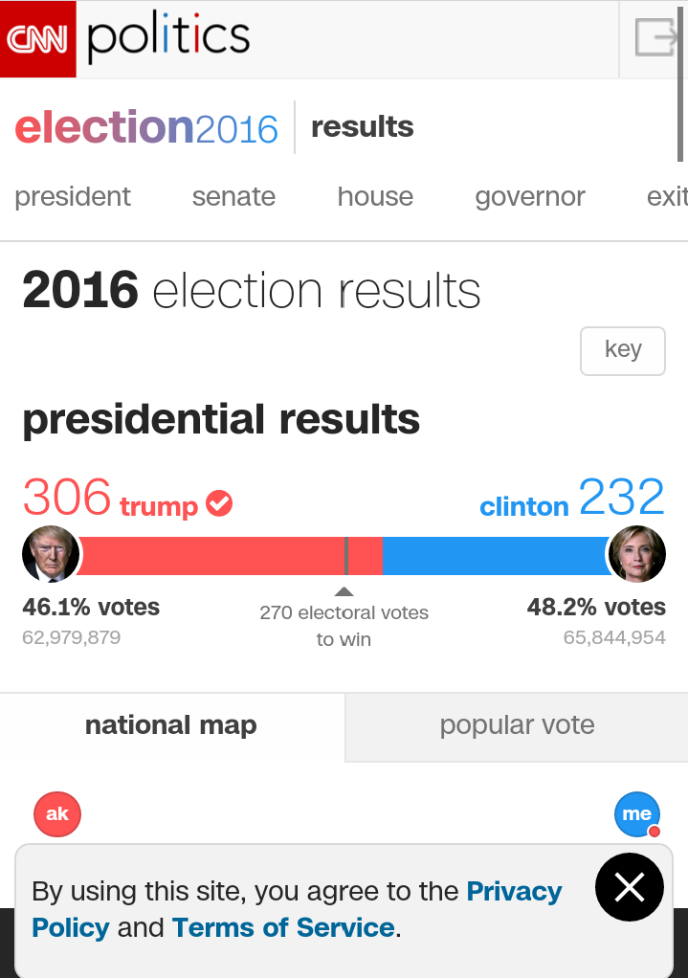Click the CNN logo icon

tap(37, 39)
